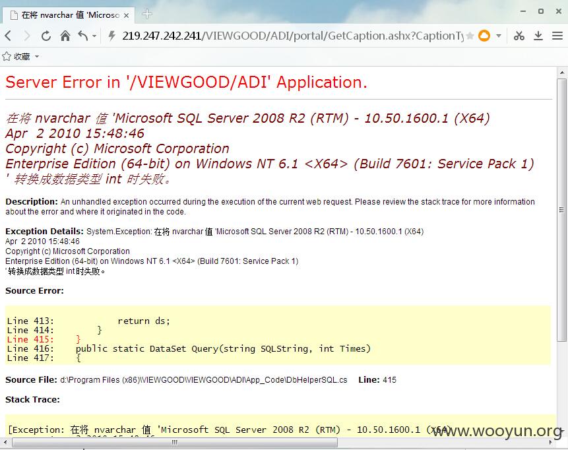Bookmark the page with the star icon
Screen dimensions: 568x450
pyautogui.click(x=470, y=36)
